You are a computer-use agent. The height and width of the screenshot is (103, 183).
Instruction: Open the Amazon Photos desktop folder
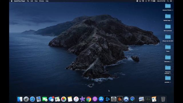pyautogui.click(x=168, y=7)
